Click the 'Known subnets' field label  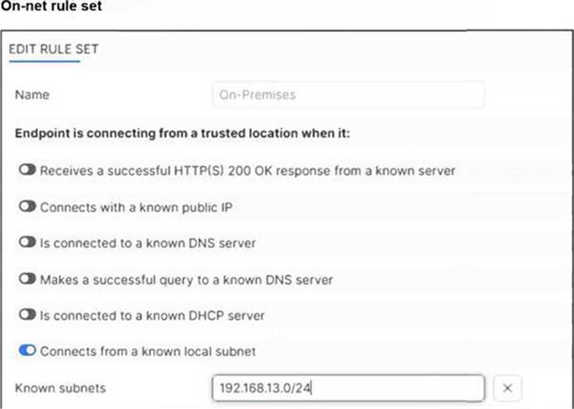60,388
